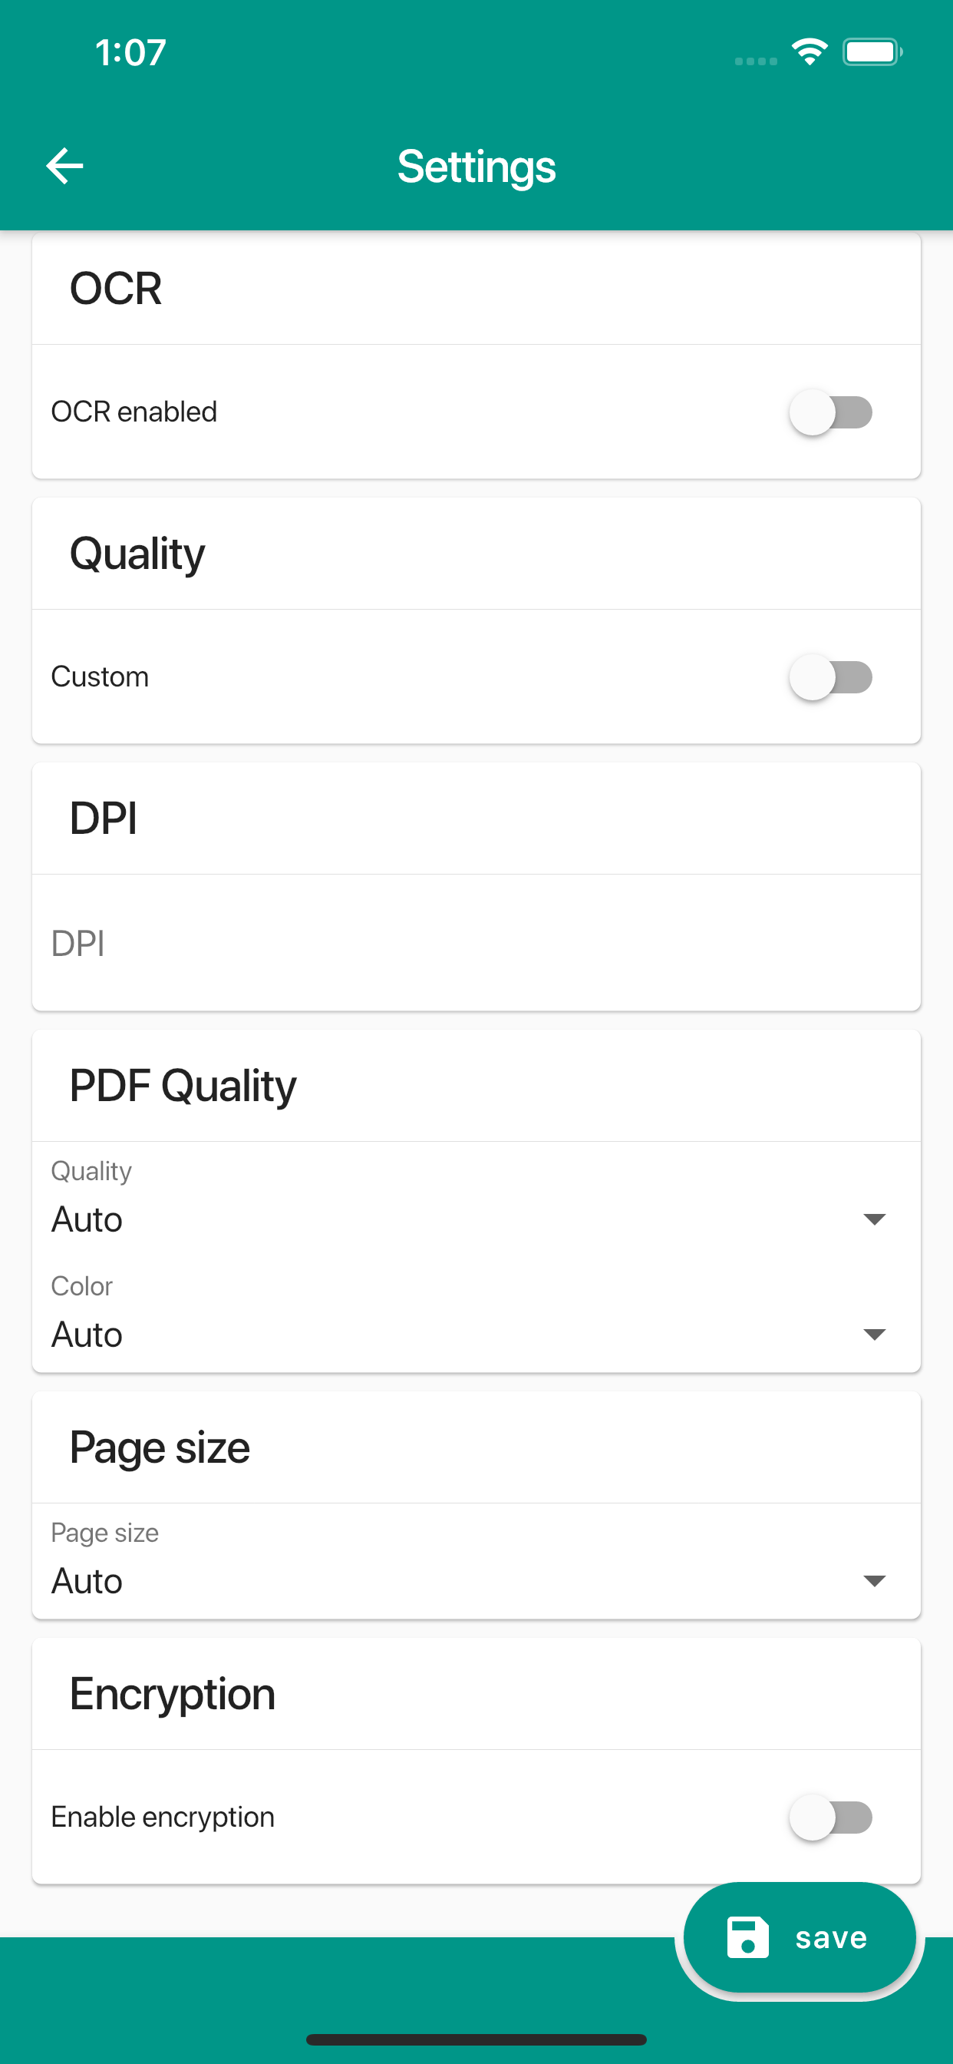Tap the Quality section heading

click(137, 553)
